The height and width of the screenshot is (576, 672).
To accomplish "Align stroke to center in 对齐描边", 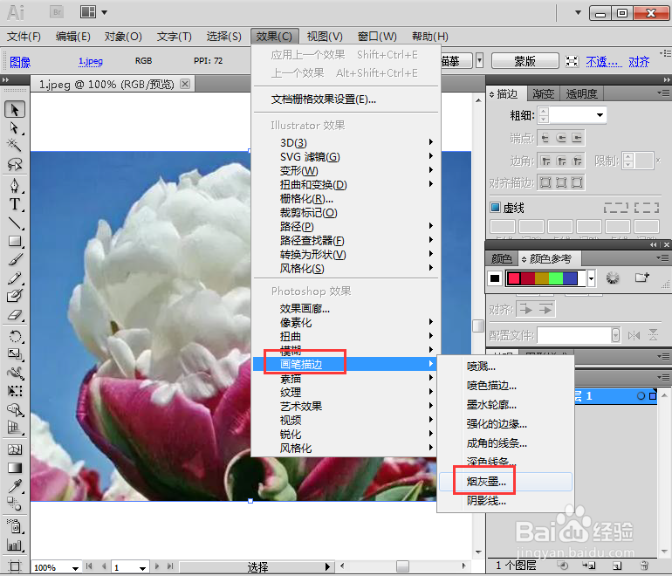I will [x=545, y=182].
